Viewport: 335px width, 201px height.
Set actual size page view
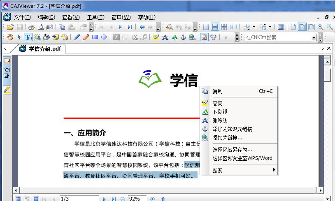click(293, 27)
